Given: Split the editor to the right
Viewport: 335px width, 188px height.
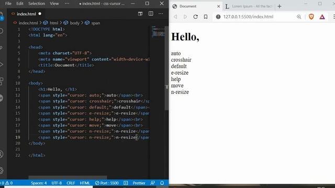Looking at the screenshot, I should click(151, 14).
